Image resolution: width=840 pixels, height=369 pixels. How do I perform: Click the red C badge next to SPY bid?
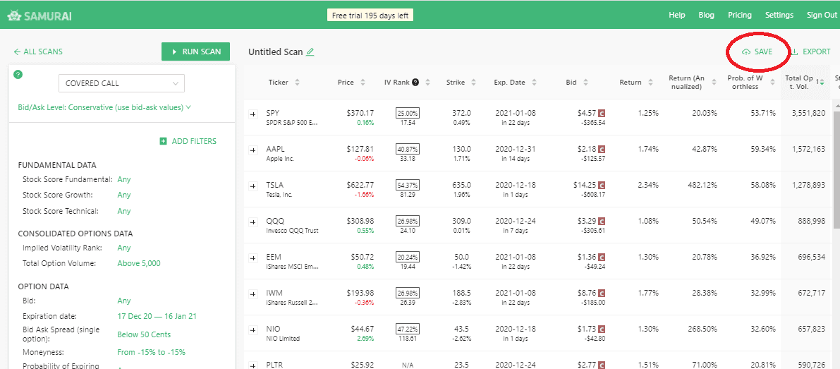602,113
